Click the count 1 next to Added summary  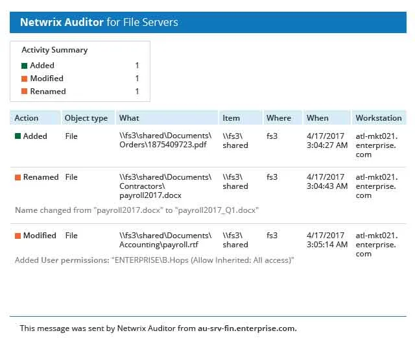coord(137,66)
